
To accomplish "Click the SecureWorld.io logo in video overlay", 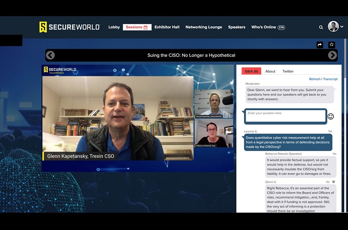I will 60,70.
